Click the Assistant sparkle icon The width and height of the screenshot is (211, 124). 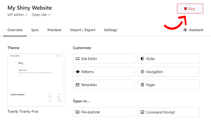click(185, 30)
